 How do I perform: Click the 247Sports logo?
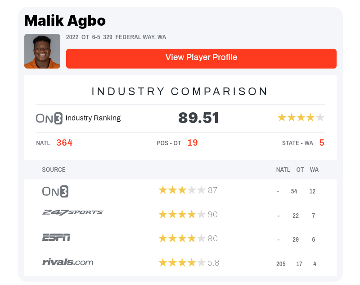coord(73,212)
